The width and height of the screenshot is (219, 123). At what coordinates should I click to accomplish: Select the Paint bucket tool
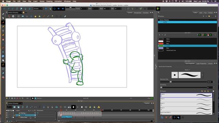click(x=3, y=39)
